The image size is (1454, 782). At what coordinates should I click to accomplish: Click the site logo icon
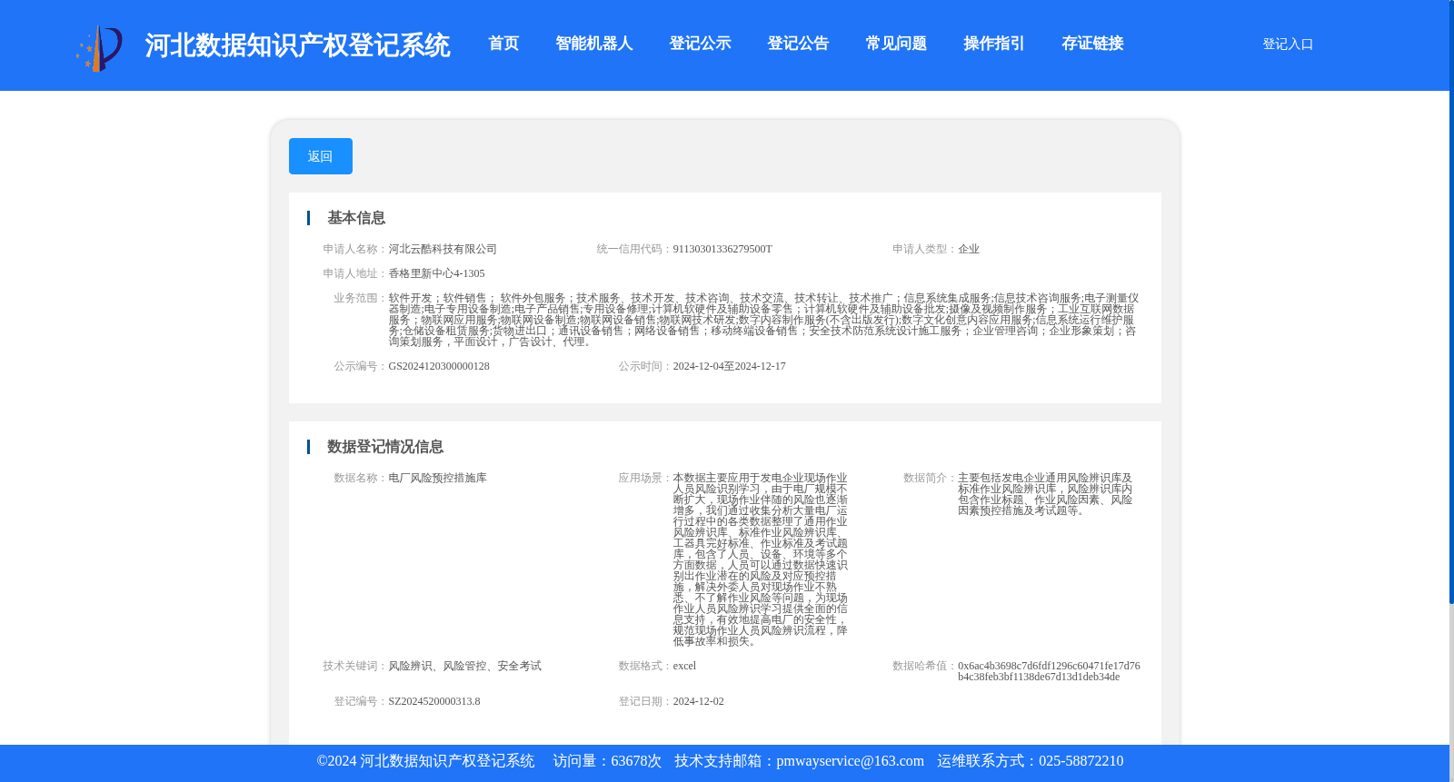click(x=99, y=47)
